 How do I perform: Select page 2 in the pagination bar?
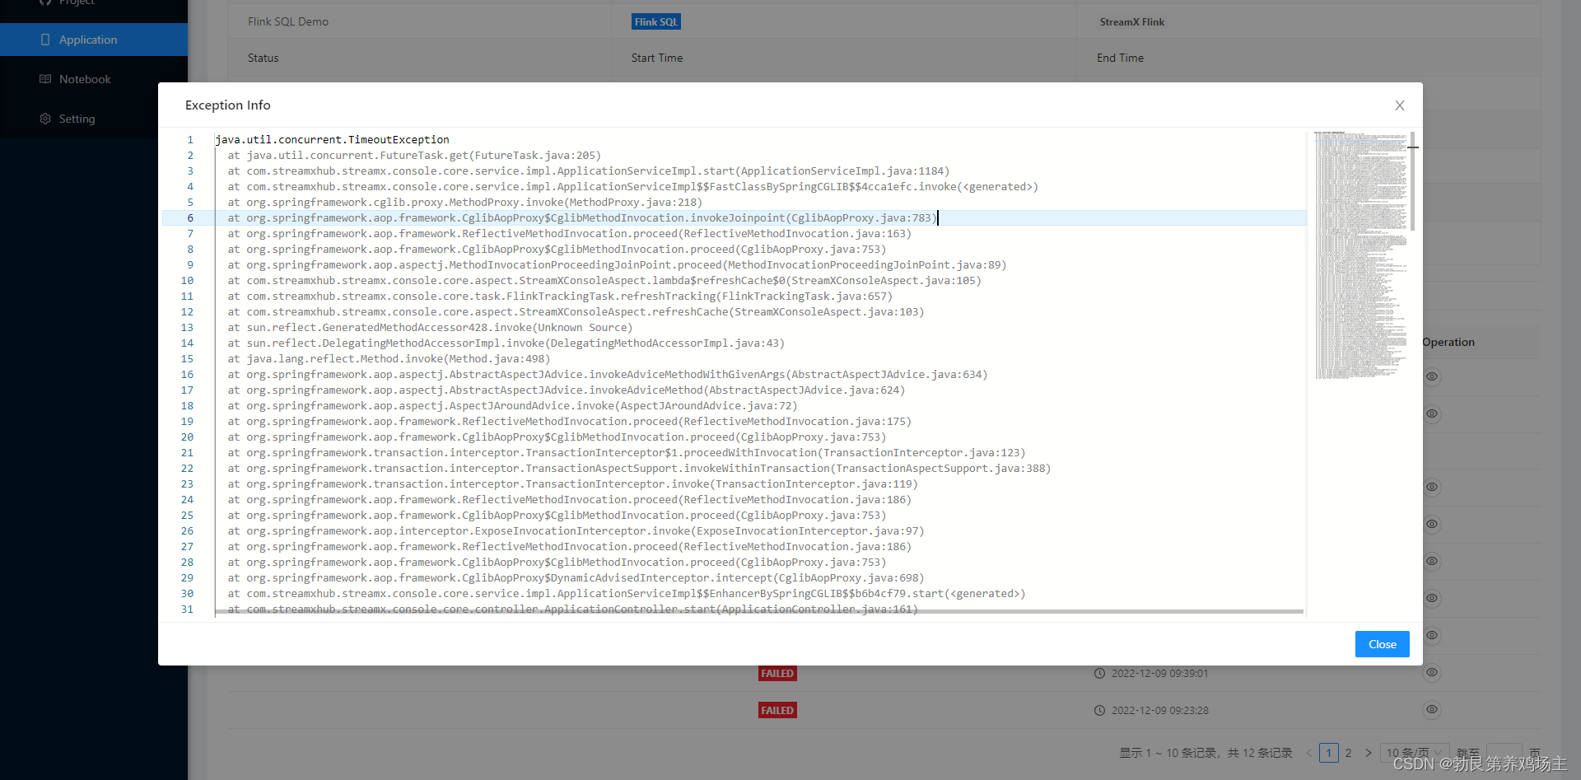[x=1349, y=753]
